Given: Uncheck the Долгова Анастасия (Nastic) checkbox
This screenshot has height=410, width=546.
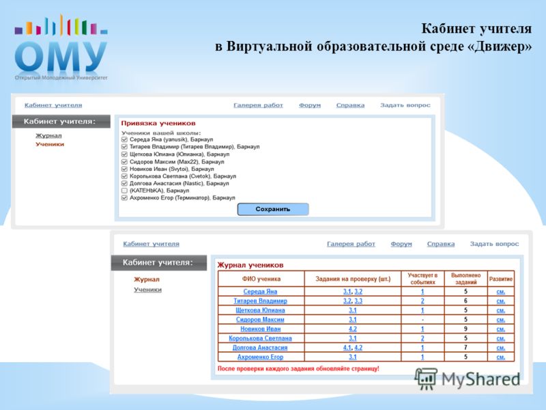Looking at the screenshot, I should pos(124,183).
